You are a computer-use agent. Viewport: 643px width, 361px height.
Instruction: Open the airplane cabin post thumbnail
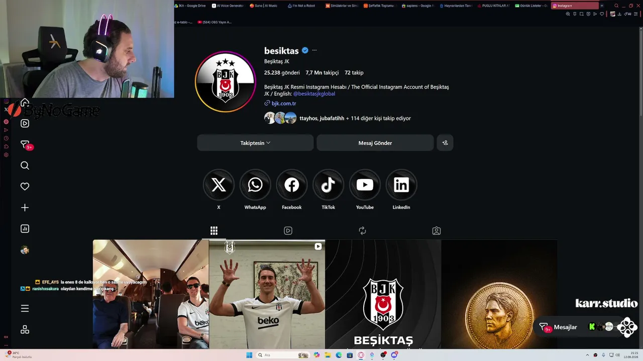click(151, 294)
